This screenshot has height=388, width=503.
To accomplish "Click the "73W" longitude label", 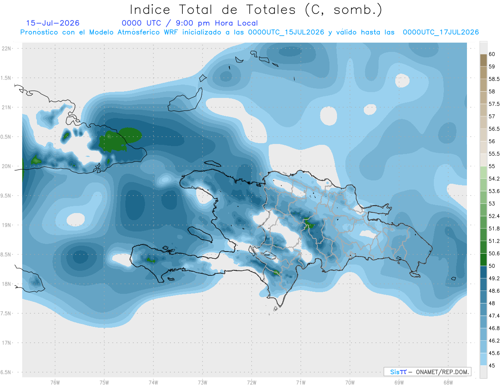I will 202,383.
